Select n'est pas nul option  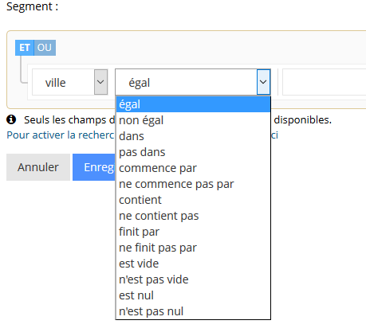[193, 311]
